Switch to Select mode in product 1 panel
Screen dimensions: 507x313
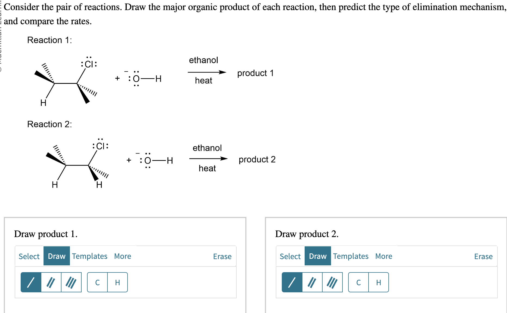tap(29, 256)
